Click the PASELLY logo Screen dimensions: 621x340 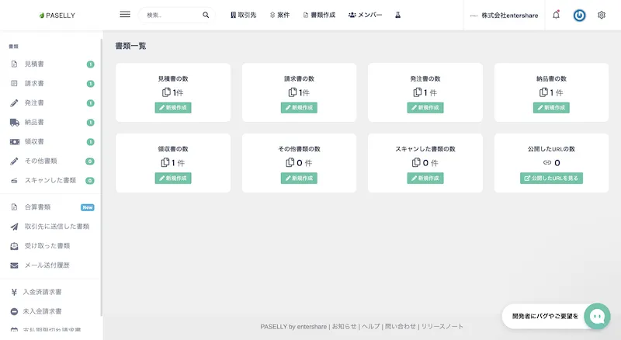(56, 15)
